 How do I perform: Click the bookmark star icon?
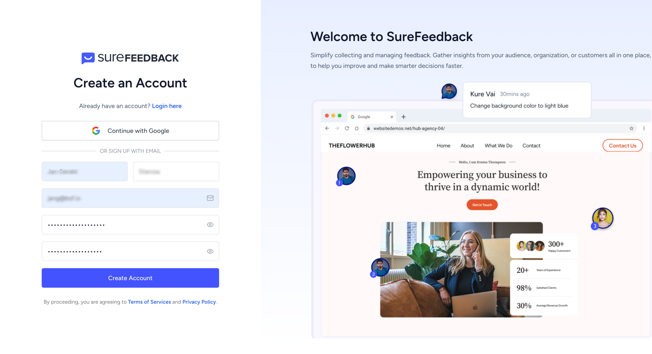tap(631, 128)
